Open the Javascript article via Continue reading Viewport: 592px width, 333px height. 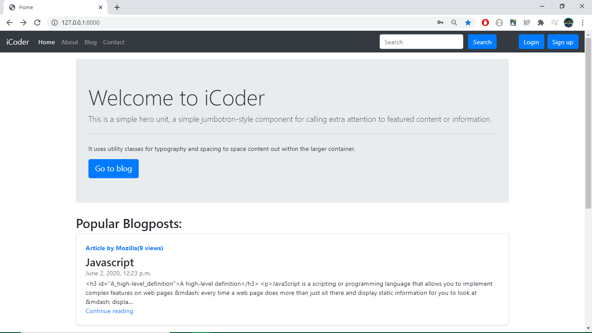click(109, 311)
